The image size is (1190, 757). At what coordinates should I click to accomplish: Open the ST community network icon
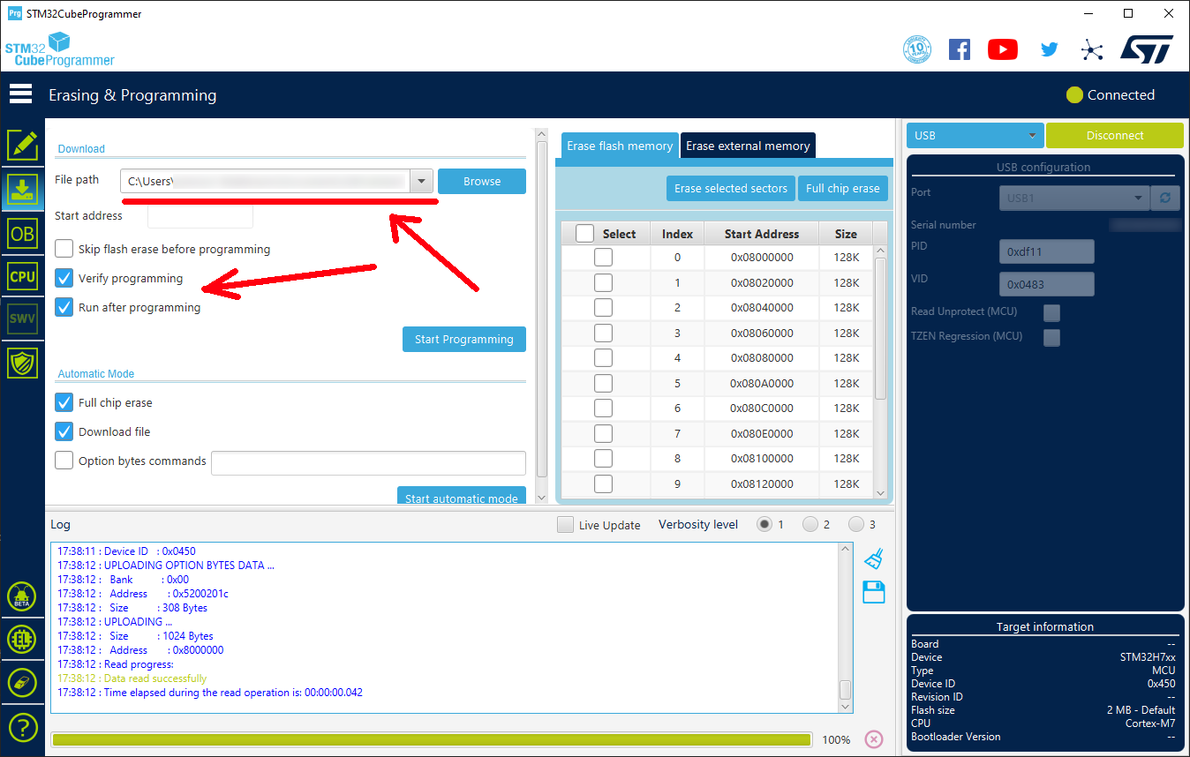pyautogui.click(x=1092, y=49)
